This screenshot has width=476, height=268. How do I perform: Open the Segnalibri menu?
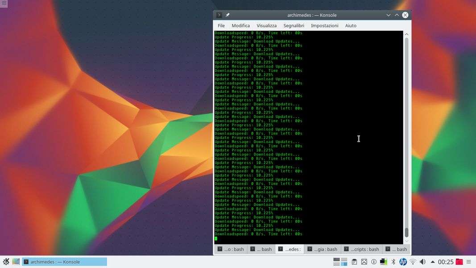pyautogui.click(x=294, y=26)
